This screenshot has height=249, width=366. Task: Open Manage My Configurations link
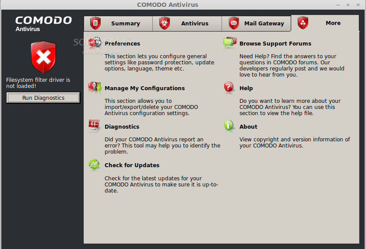[x=144, y=88]
